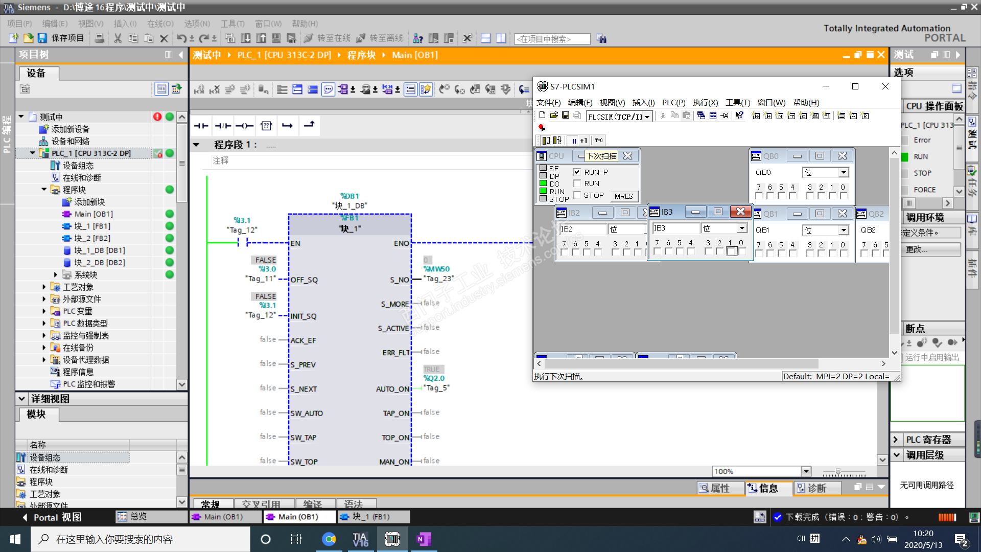Open TIA V16 from Windows taskbar
Screen dimensions: 981x552
coord(360,539)
